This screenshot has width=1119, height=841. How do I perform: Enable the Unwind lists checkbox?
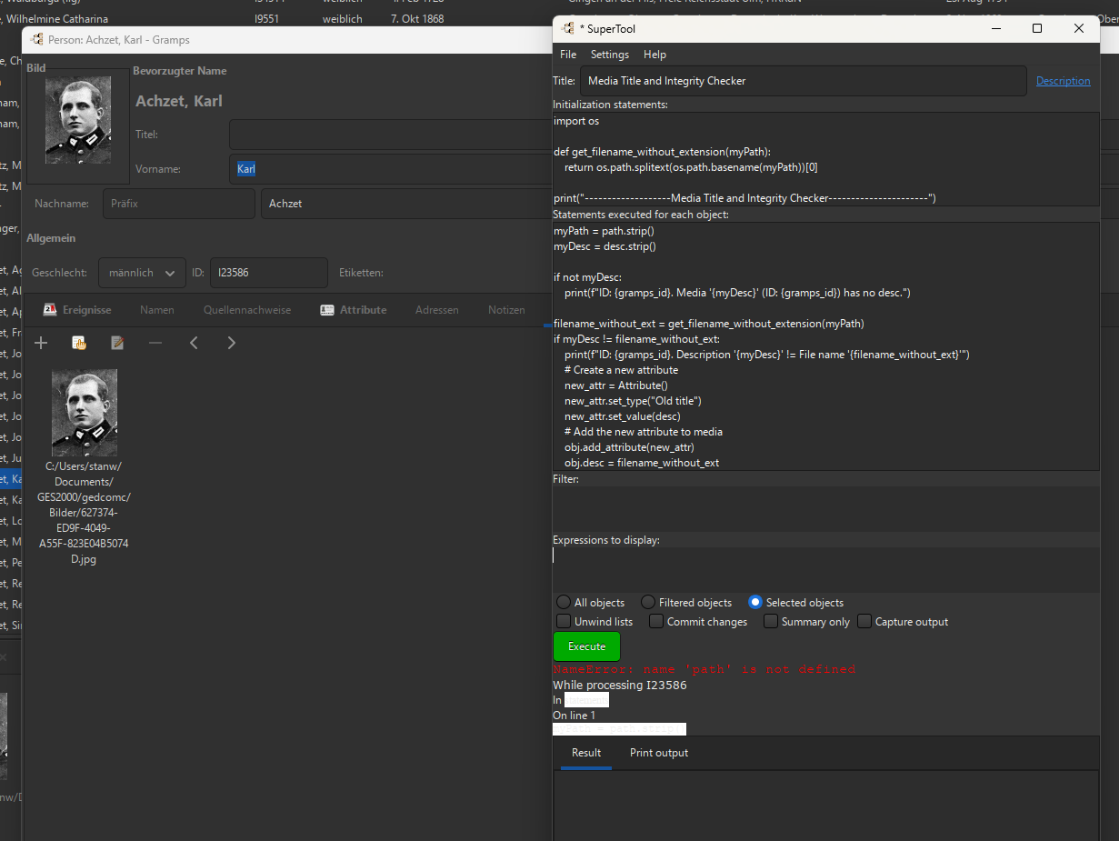564,621
